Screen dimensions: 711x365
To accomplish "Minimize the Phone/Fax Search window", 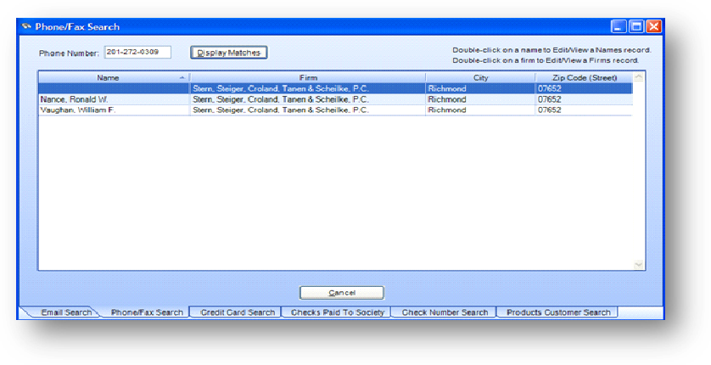I will [x=619, y=27].
